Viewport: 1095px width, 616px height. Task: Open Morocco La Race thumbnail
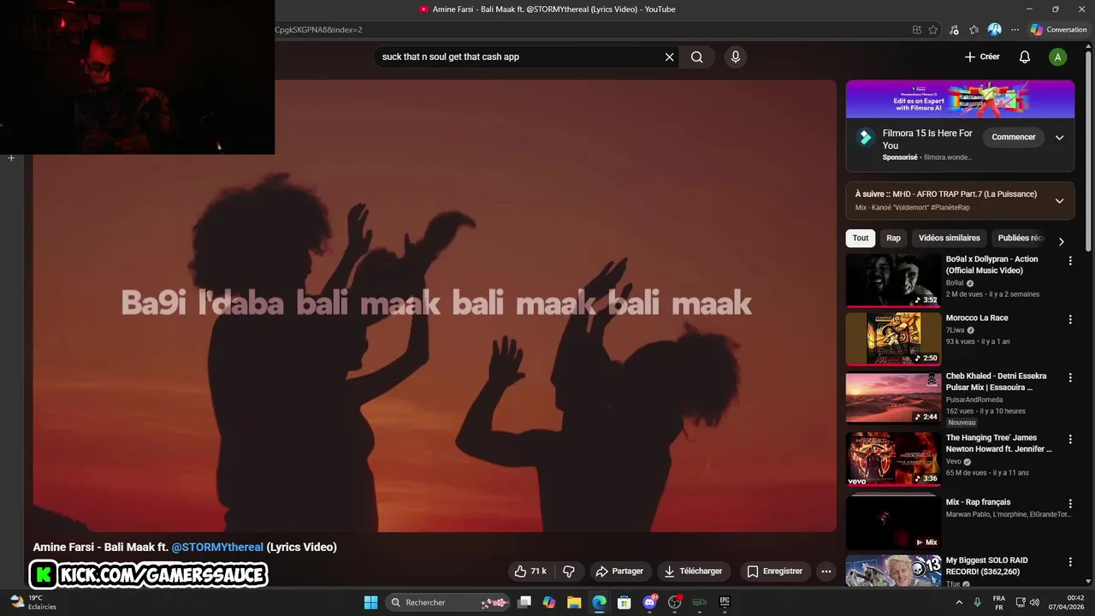coord(893,339)
